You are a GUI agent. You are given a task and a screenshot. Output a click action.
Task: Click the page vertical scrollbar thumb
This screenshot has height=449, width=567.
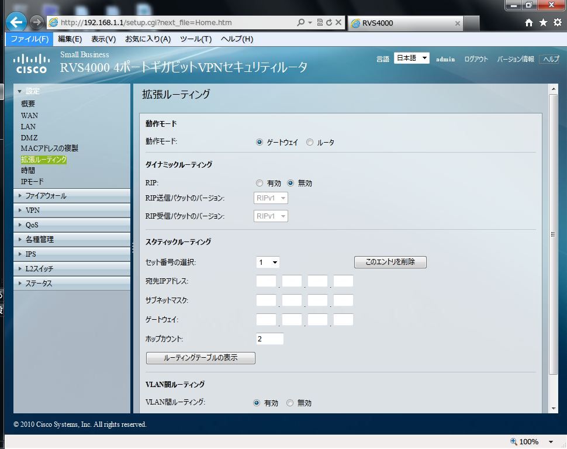553,234
